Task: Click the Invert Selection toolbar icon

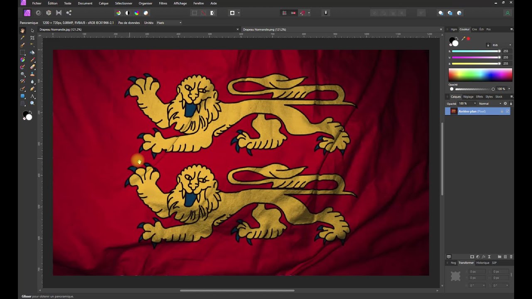Action: [212, 13]
